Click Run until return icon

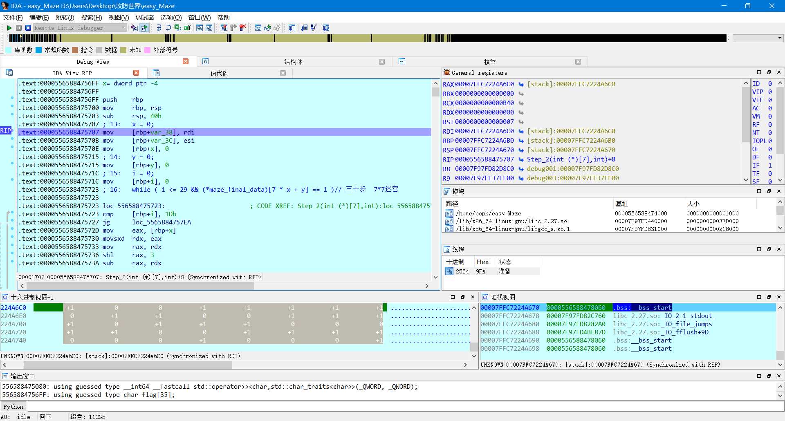[x=178, y=28]
